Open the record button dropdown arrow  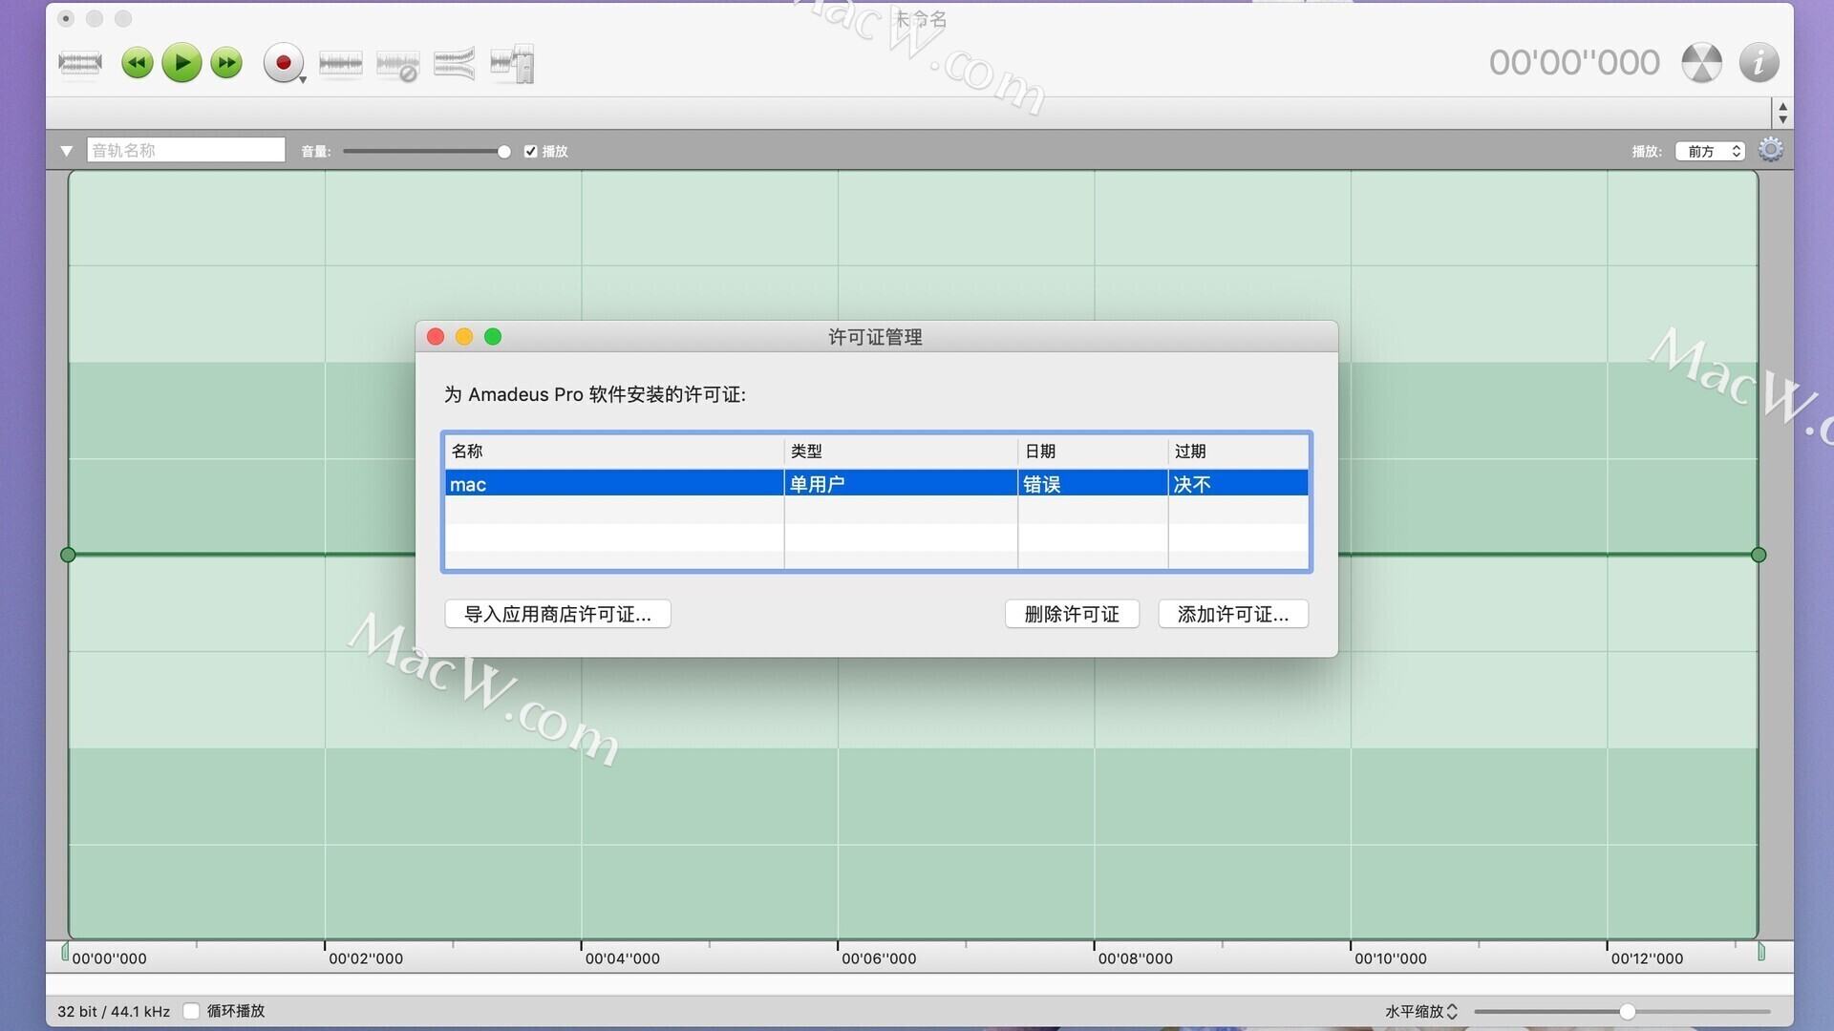[x=303, y=80]
